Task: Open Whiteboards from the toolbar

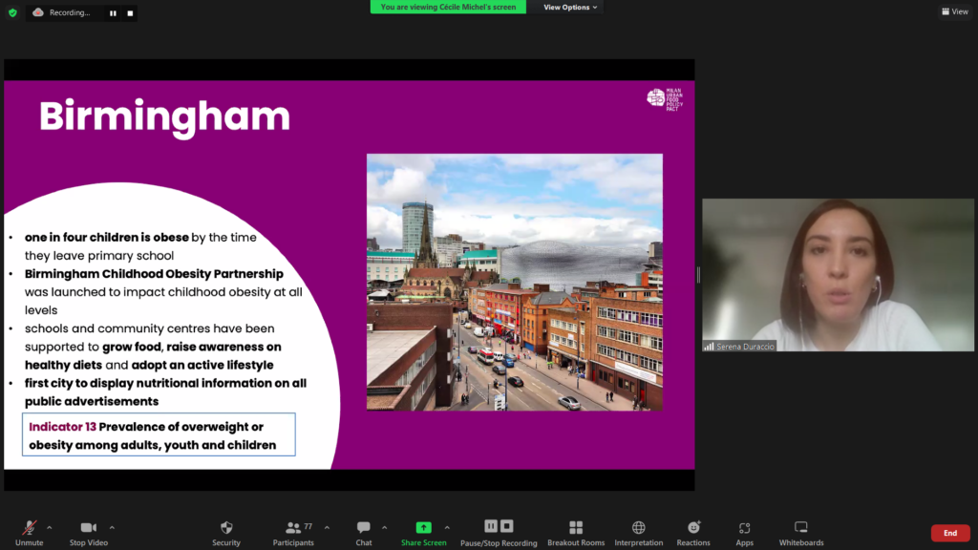Action: (x=800, y=532)
